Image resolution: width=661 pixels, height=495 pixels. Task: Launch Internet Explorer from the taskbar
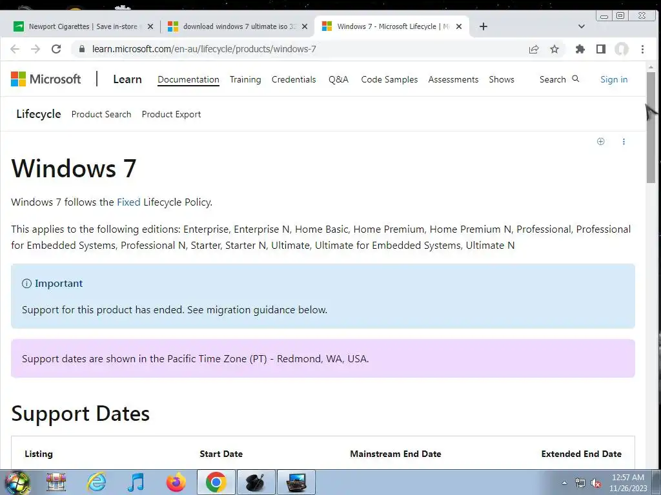(96, 482)
